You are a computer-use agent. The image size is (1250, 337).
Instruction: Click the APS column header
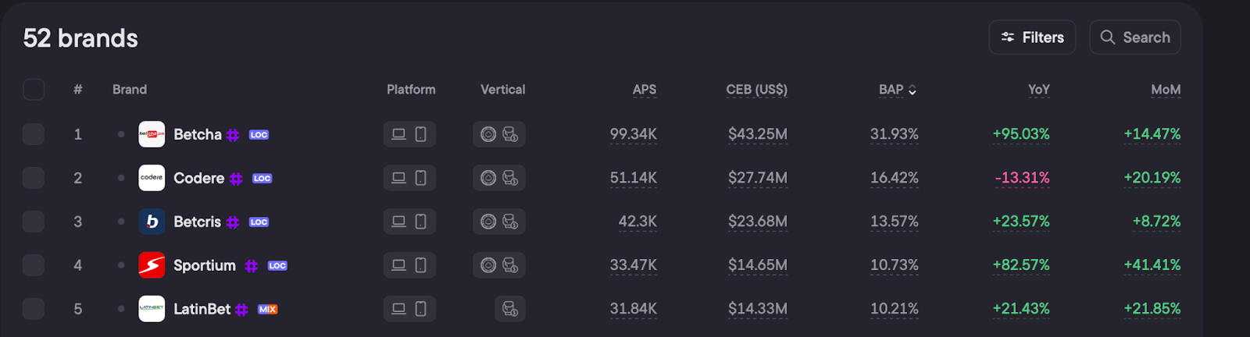(x=645, y=90)
